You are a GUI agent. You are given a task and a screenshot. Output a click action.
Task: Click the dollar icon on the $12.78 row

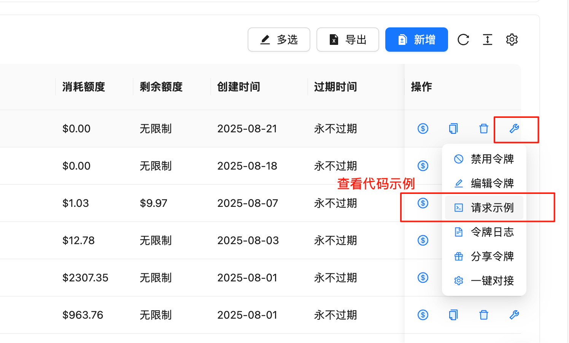pyautogui.click(x=423, y=240)
